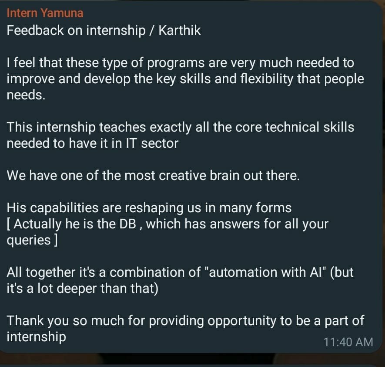385x367 pixels.
Task: Click the line "His capabilities are reshaping us"
Action: (149, 207)
